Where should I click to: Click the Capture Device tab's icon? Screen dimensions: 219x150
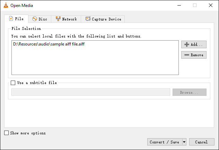[88, 19]
